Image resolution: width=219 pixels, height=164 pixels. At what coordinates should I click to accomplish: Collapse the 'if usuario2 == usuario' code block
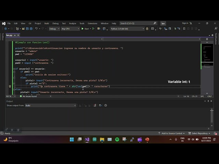[x=14, y=69]
